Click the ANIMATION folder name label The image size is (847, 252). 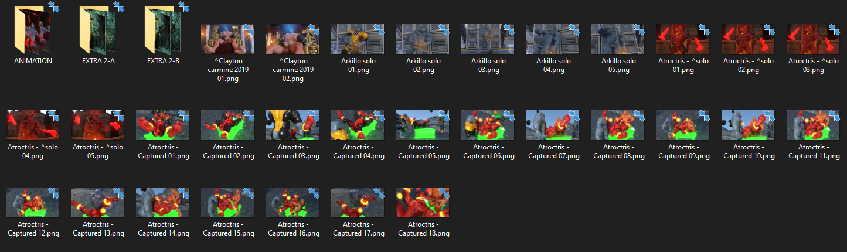click(x=33, y=61)
